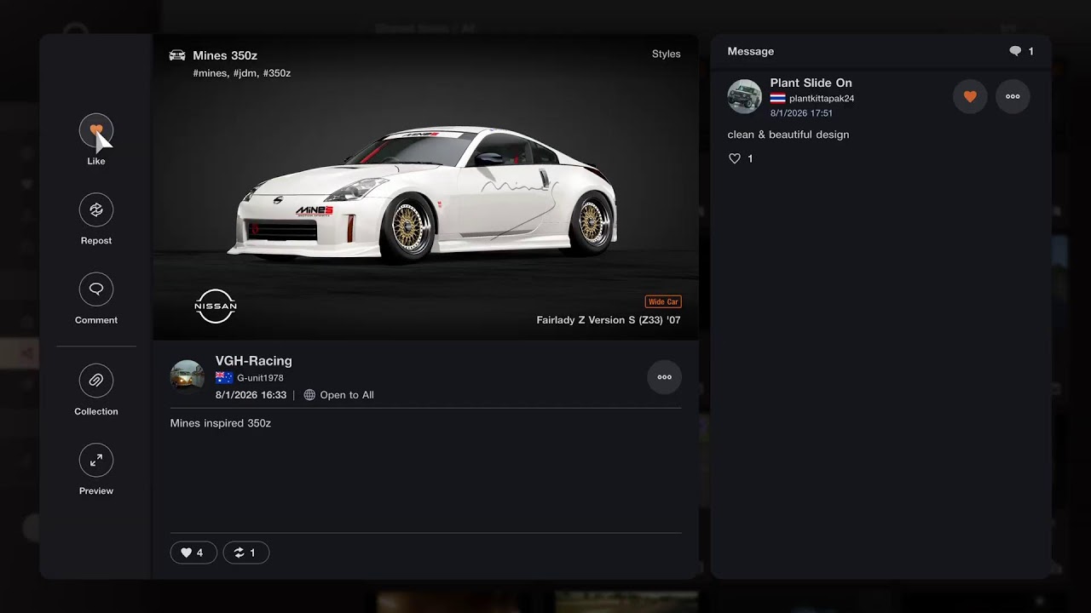Select the Styles label
Image resolution: width=1091 pixels, height=613 pixels.
[666, 54]
